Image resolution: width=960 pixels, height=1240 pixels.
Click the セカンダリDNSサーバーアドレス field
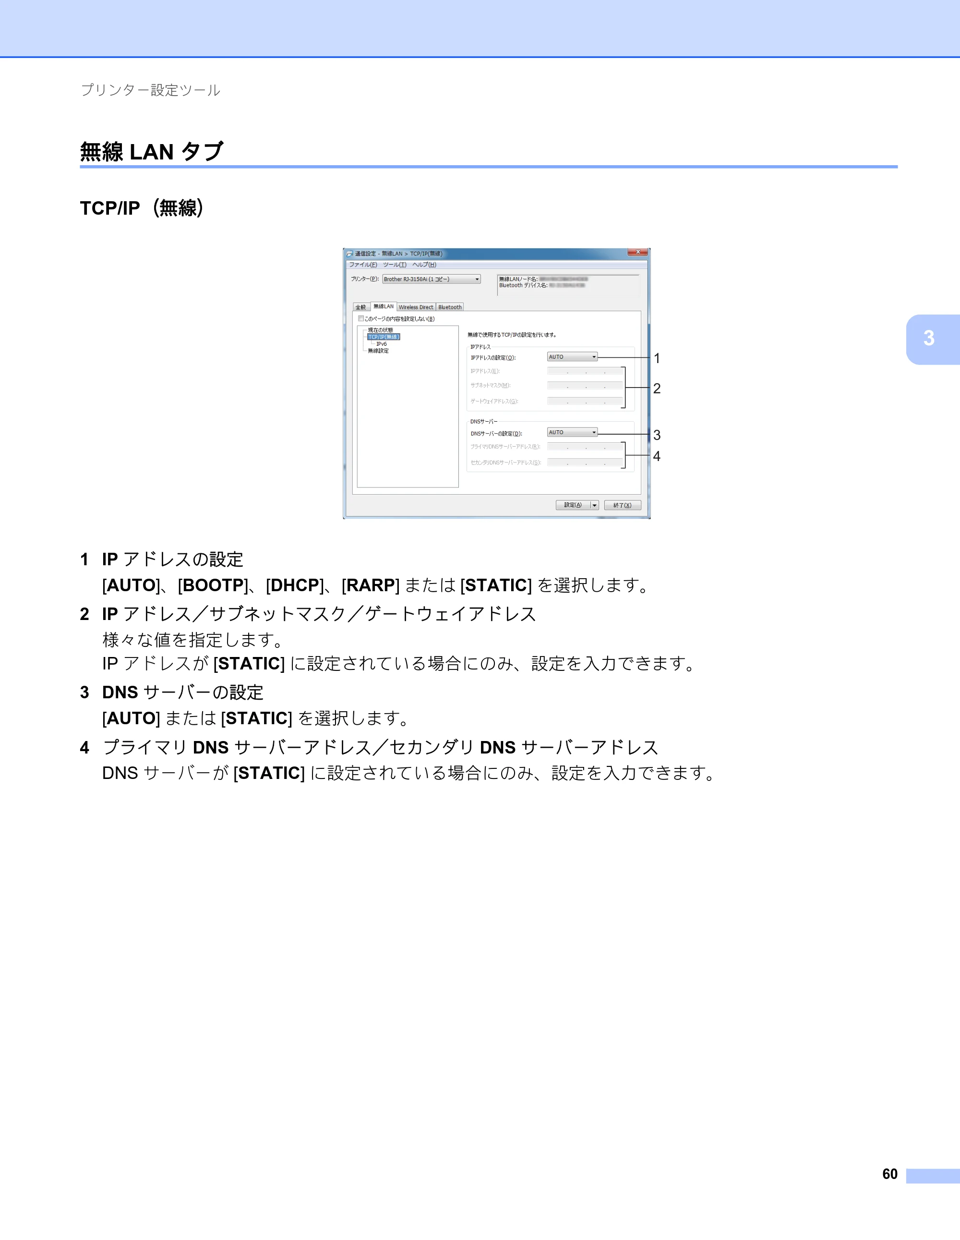(x=585, y=463)
